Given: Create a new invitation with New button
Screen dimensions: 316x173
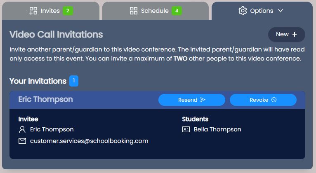Looking at the screenshot, I should pos(286,35).
